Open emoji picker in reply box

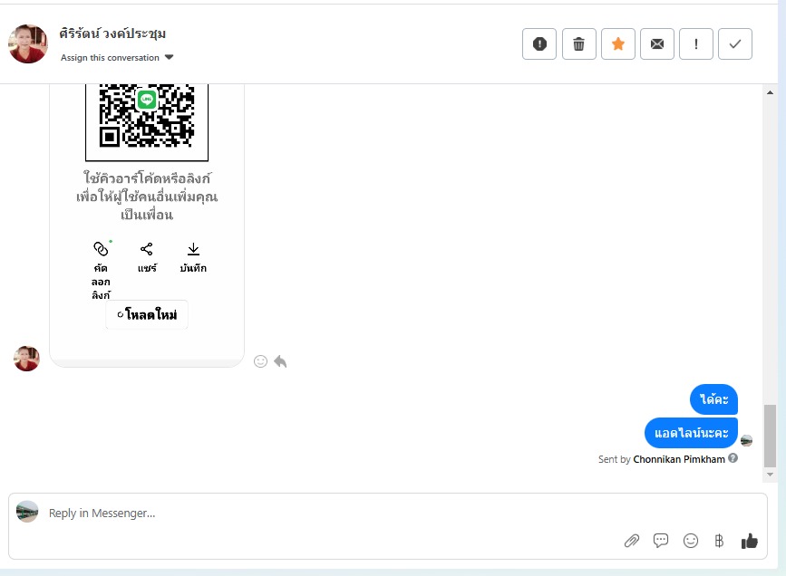(x=691, y=541)
